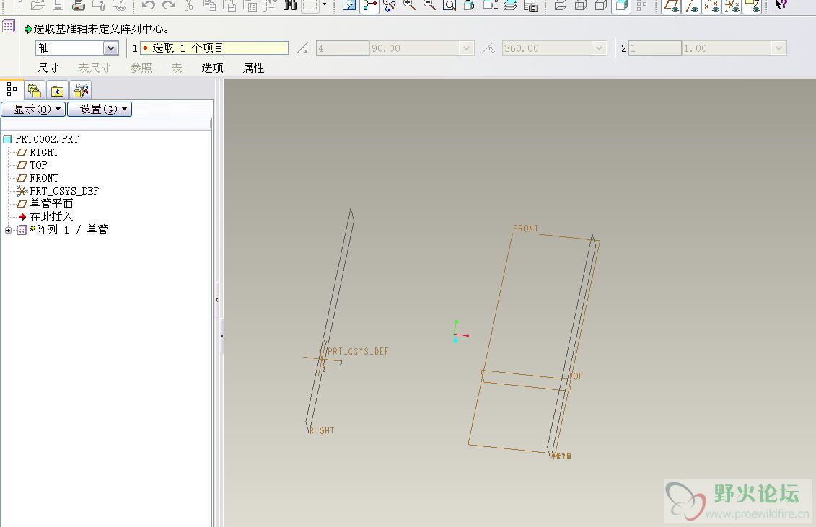Open the 显示(O) dropdown menu
The image size is (816, 527).
point(33,110)
